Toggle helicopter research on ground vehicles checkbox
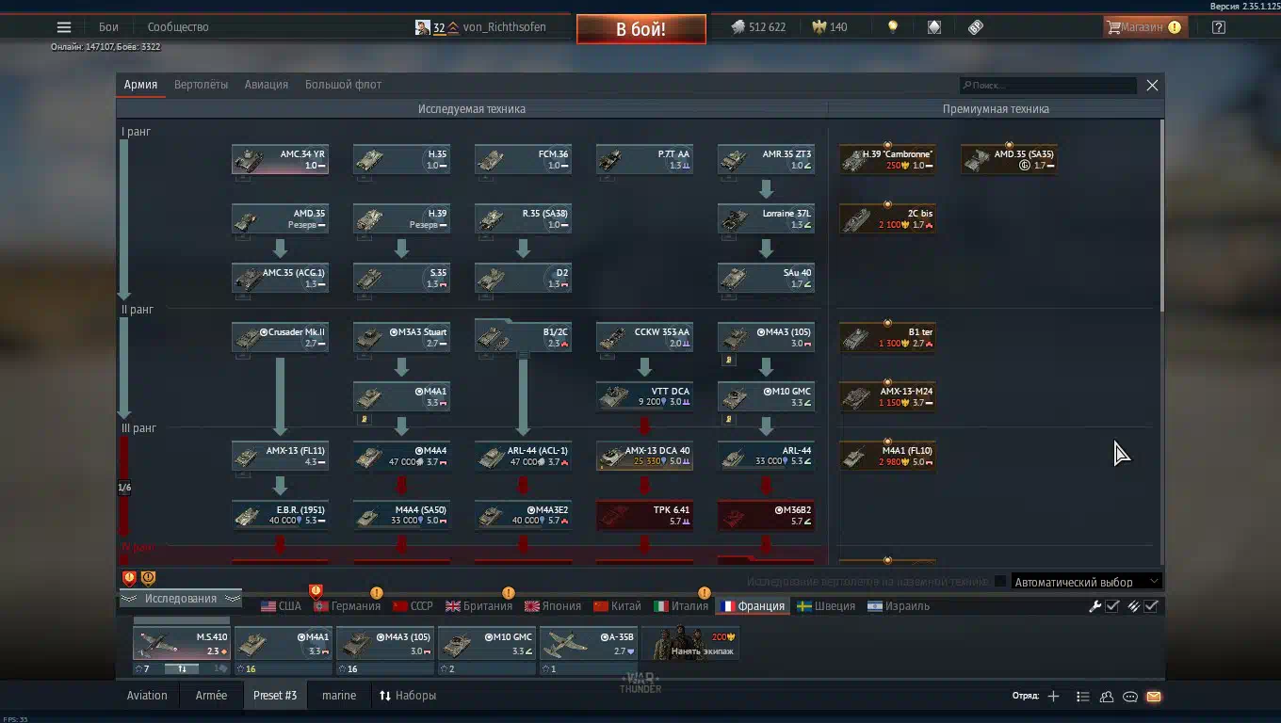 point(1000,582)
